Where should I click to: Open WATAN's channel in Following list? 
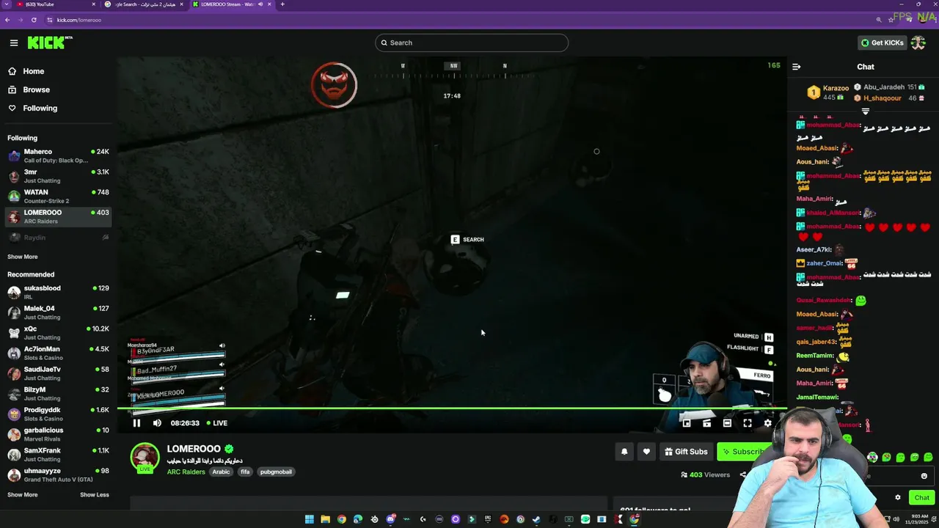[x=58, y=197]
